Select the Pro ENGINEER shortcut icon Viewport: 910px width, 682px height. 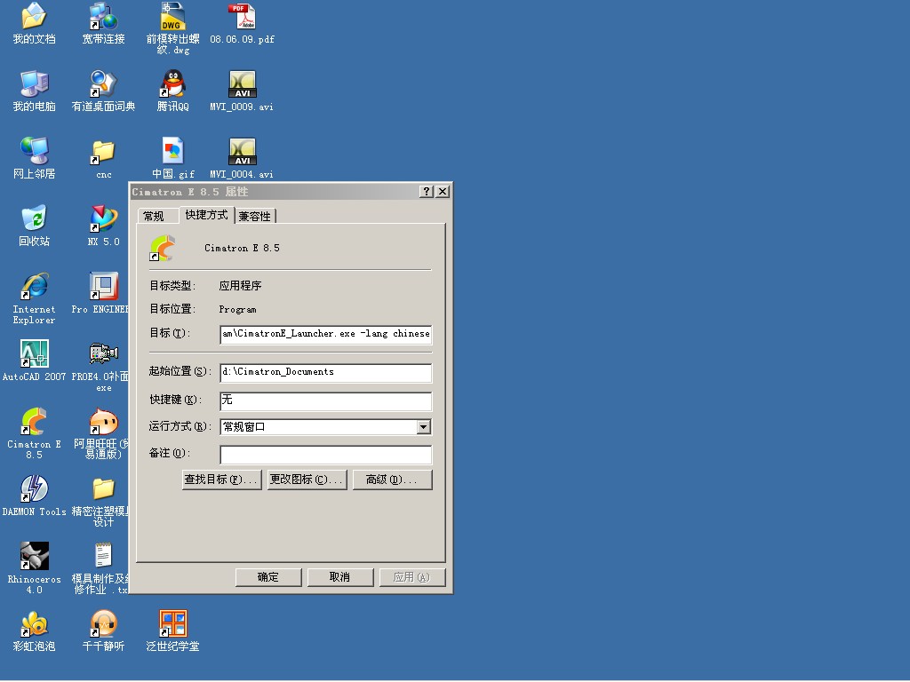pyautogui.click(x=103, y=287)
